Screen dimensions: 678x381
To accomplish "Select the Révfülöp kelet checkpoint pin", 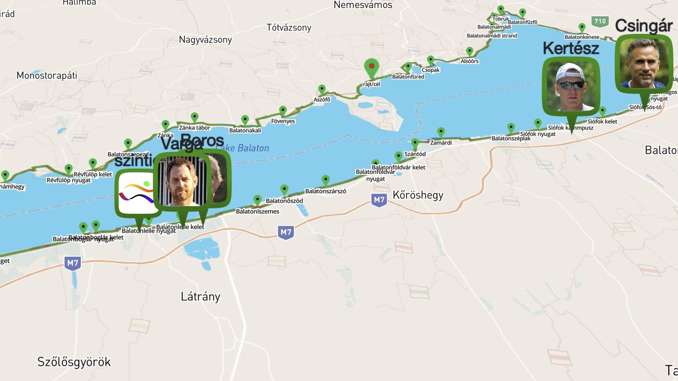I will (x=93, y=164).
